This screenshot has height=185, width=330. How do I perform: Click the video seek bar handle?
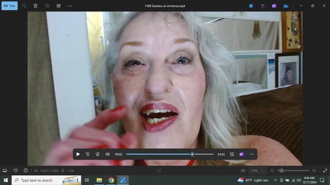(x=192, y=154)
